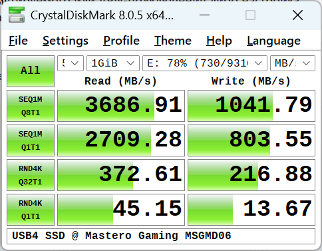Screen dimensions: 322x251
Task: Open the MB/s unit dropdown
Action: (x=293, y=63)
